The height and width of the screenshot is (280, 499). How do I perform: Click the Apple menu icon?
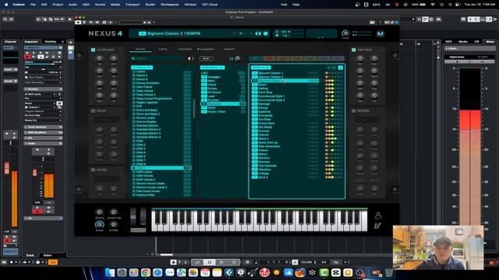6,5
